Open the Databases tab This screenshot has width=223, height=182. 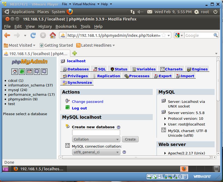click(x=76, y=69)
